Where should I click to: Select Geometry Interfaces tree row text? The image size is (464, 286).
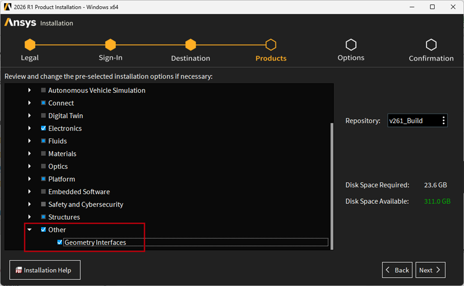(x=95, y=243)
